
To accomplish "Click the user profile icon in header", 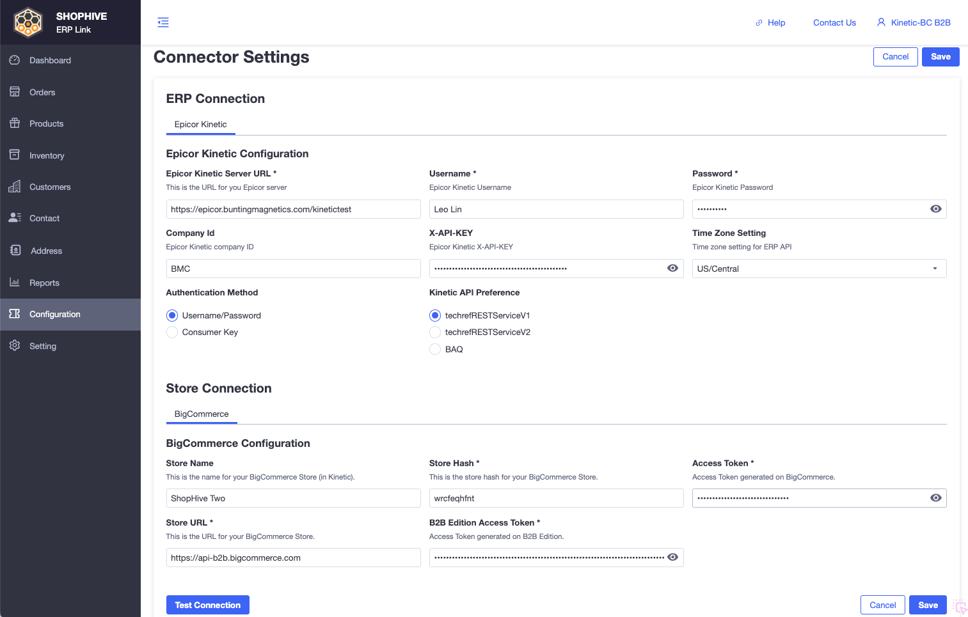I will tap(881, 22).
